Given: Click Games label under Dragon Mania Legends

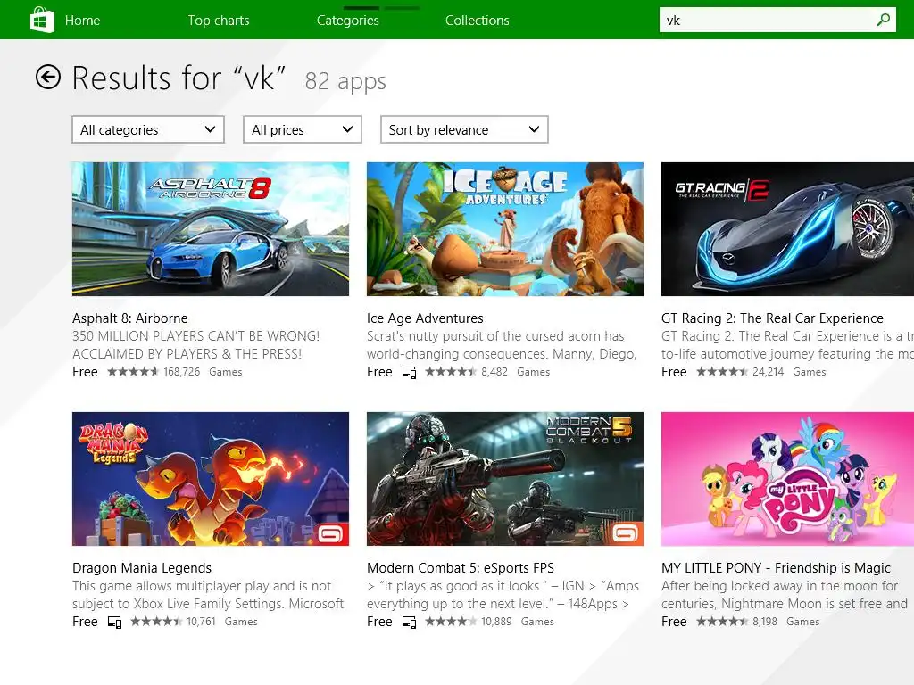Looking at the screenshot, I should coord(241,622).
